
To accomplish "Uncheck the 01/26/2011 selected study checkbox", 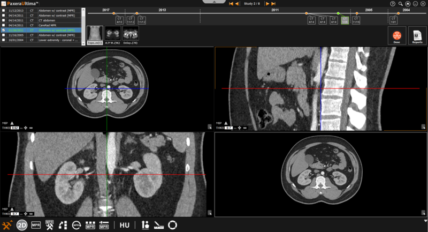I will coord(3,30).
